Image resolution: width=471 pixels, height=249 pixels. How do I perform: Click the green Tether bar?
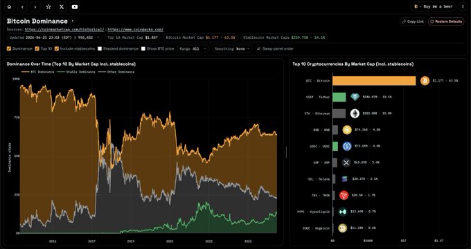[339, 97]
